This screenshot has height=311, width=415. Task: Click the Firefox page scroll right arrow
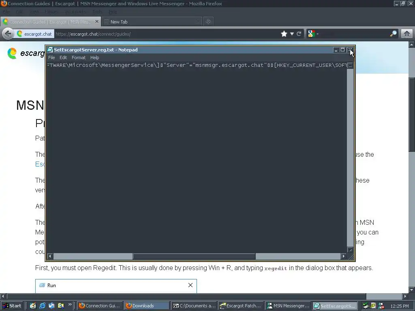pos(405,296)
